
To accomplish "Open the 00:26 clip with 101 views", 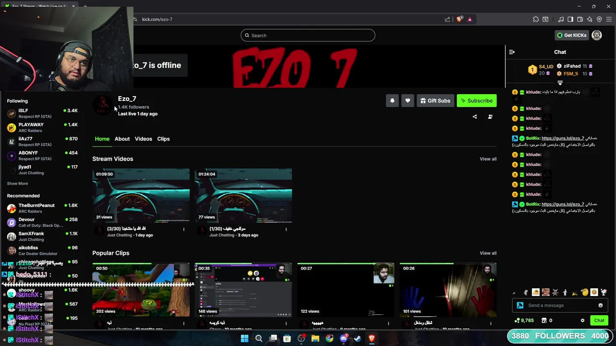I will (x=448, y=290).
